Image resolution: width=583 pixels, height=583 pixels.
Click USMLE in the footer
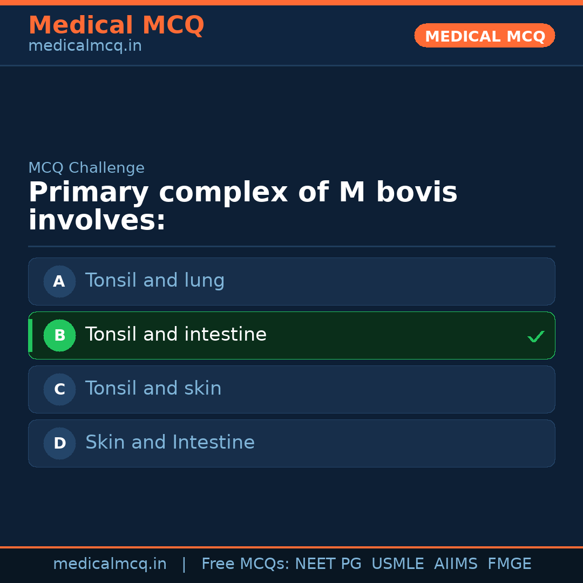click(397, 564)
